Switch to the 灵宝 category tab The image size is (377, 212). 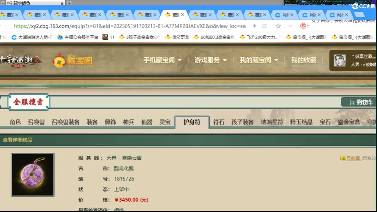[165, 122]
